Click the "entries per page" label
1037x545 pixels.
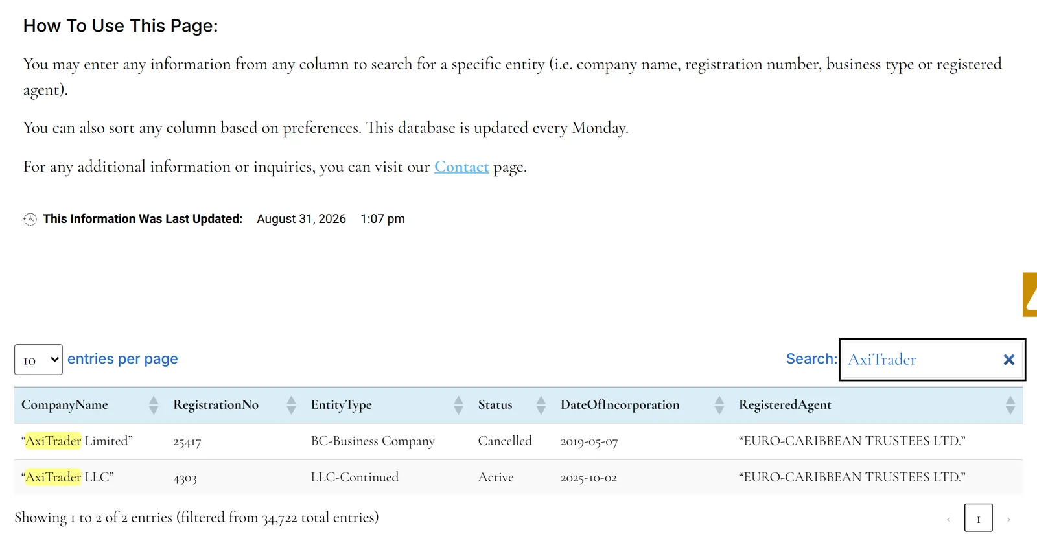(122, 359)
